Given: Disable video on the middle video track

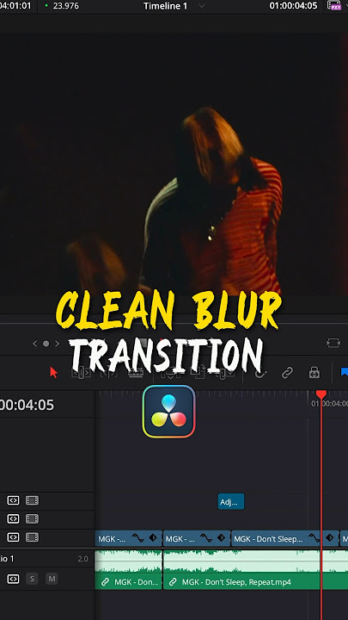Looking at the screenshot, I should click(33, 518).
